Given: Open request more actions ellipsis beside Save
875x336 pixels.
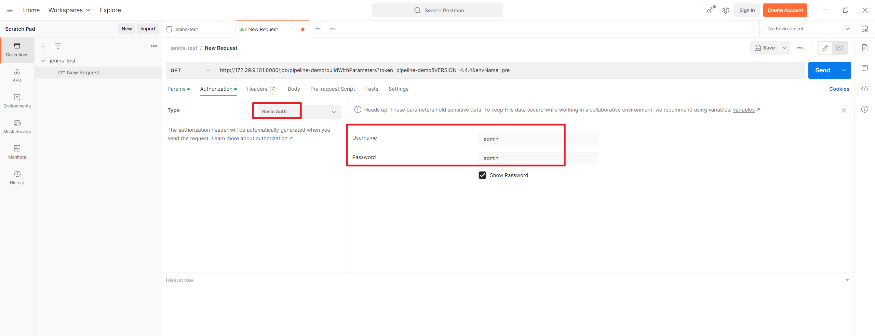Looking at the screenshot, I should pos(800,48).
